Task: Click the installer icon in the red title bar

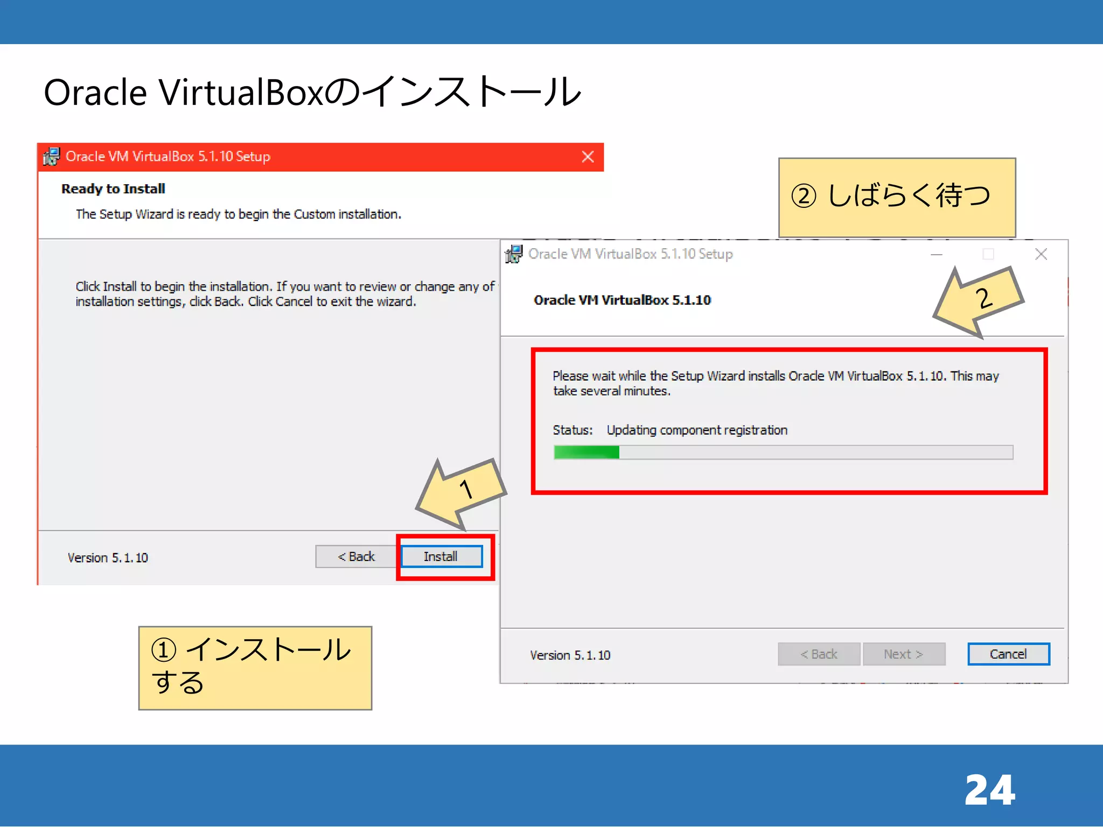Action: pos(51,157)
